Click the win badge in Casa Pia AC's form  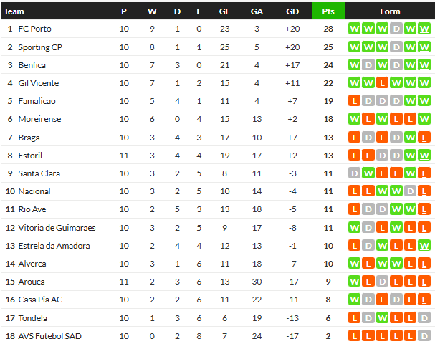(x=354, y=300)
